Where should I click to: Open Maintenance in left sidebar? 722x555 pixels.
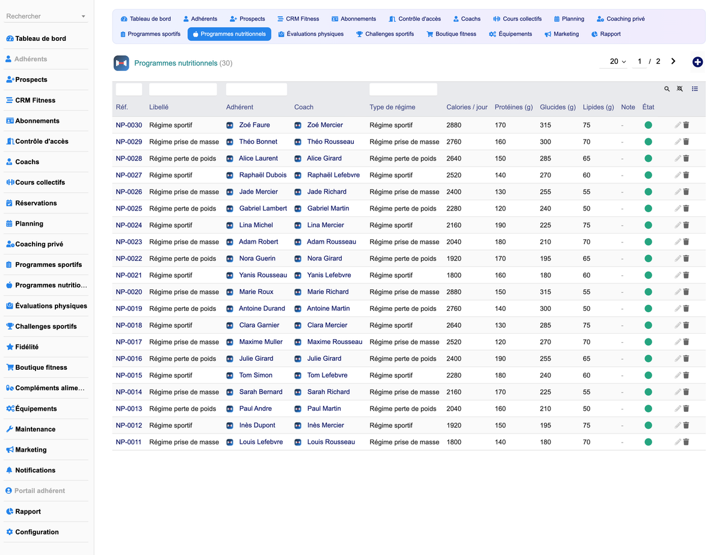coord(46,429)
